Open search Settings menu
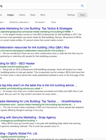 tap(71, 15)
